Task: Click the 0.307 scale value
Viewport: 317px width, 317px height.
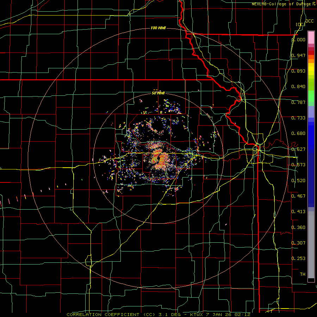Action: point(298,243)
